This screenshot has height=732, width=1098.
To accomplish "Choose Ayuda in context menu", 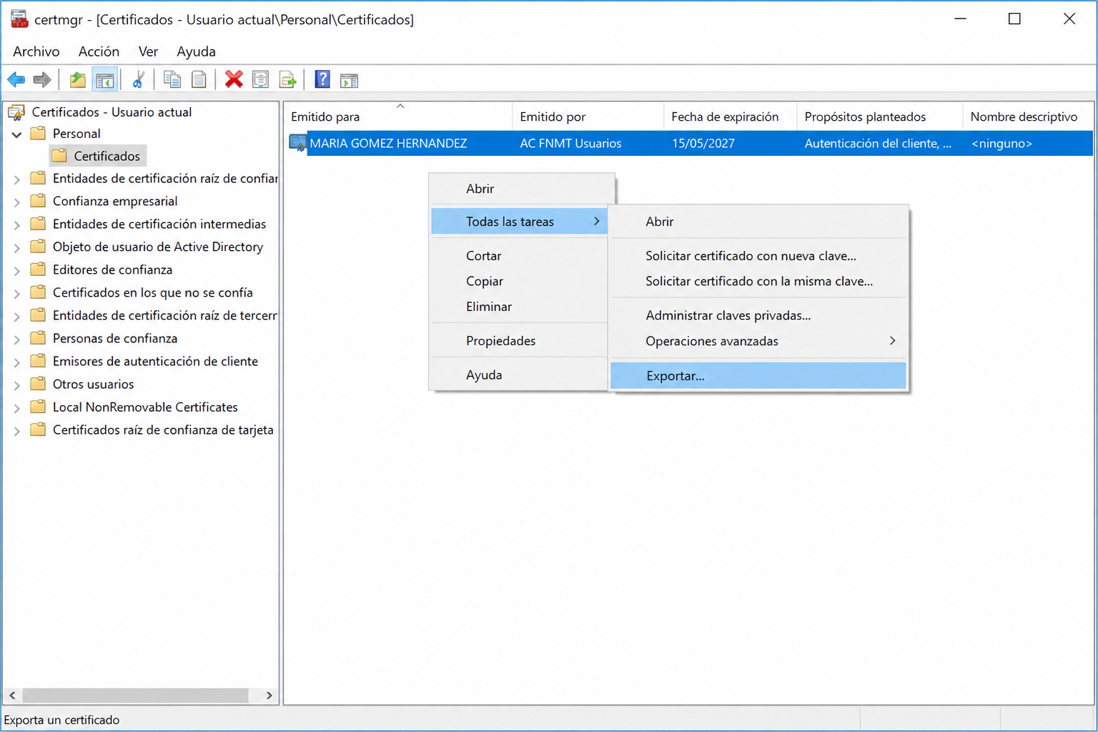I will [x=520, y=375].
